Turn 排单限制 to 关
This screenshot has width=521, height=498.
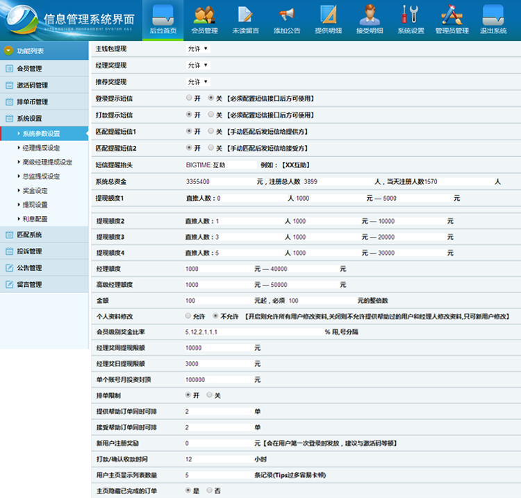[209, 395]
